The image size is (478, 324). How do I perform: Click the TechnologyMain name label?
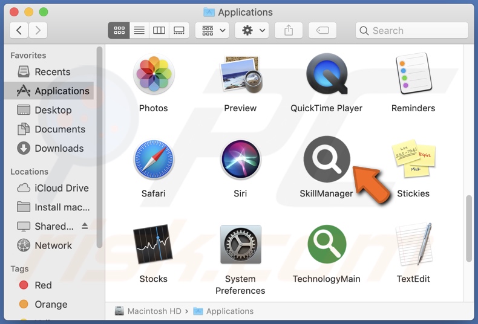point(327,279)
